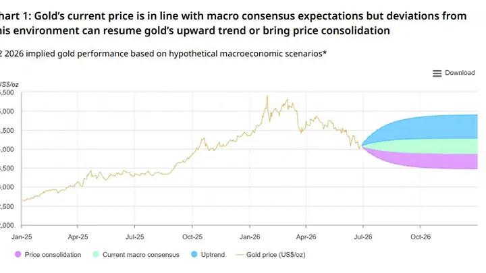Click the Download text label
The height and width of the screenshot is (273, 486).
[460, 73]
